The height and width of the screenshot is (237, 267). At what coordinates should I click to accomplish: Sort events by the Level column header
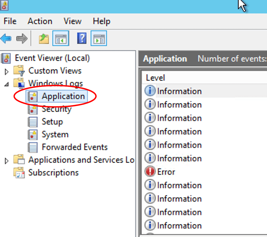coord(155,78)
